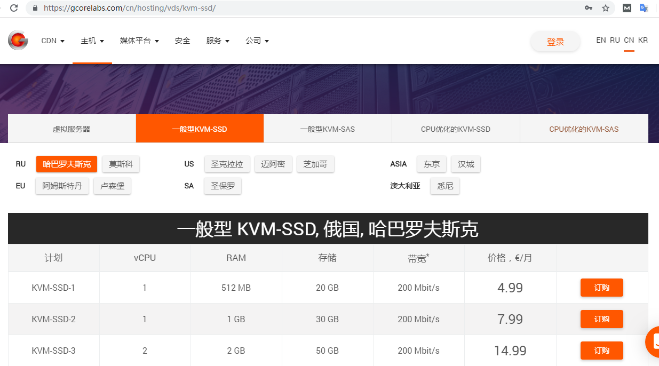Switch language to RU
This screenshot has height=366, width=659.
point(615,40)
